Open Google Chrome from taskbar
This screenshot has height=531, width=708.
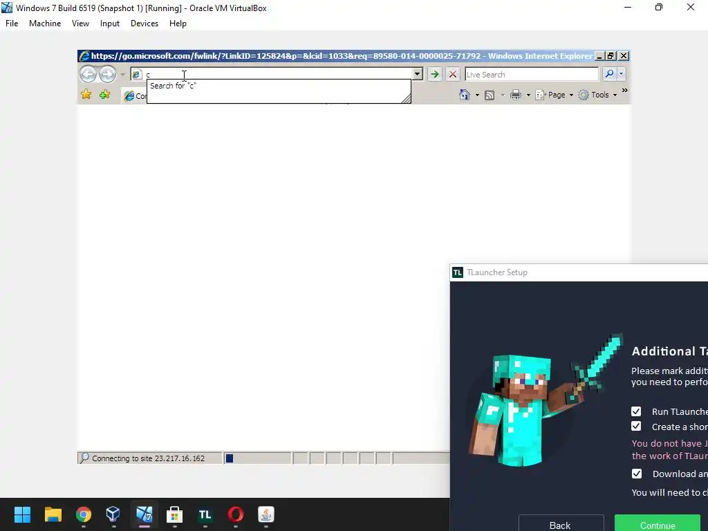pyautogui.click(x=84, y=514)
